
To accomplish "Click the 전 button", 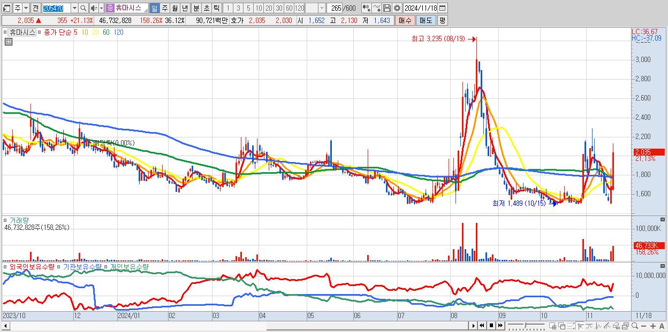I will click(x=35, y=8).
